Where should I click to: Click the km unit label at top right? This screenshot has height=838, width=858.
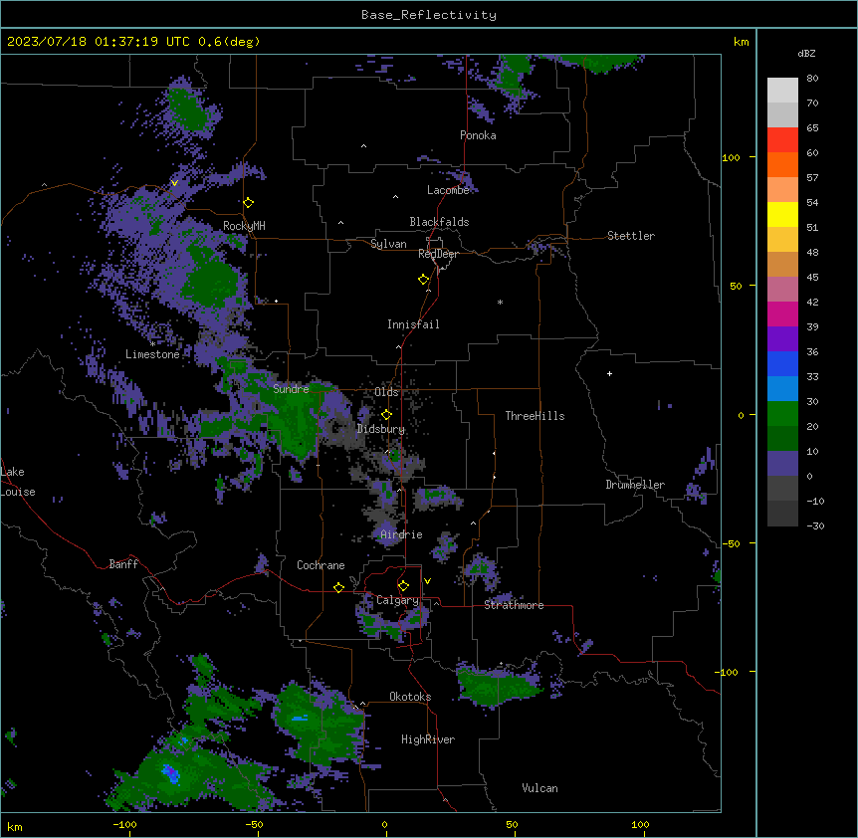[x=741, y=42]
